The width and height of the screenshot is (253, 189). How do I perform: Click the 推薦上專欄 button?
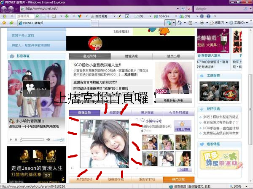pyautogui.click(x=183, y=126)
